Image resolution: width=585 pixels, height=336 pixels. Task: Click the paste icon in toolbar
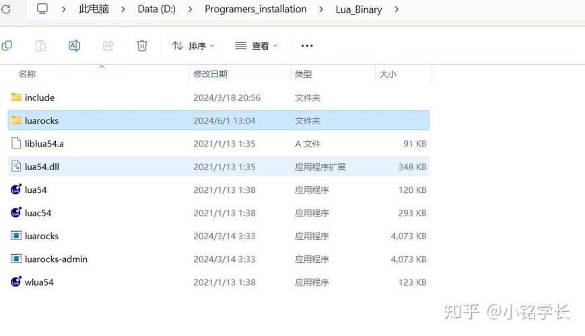tap(40, 46)
